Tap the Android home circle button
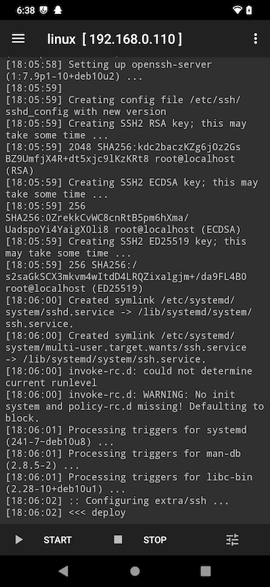The height and width of the screenshot is (587, 270). click(135, 571)
